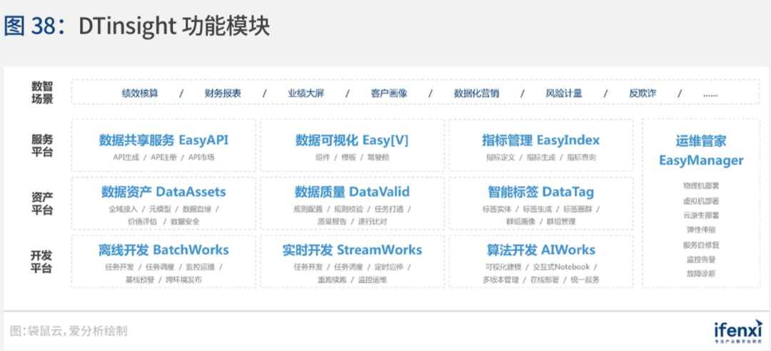Click '财务报表' in the scenario row

(x=223, y=93)
